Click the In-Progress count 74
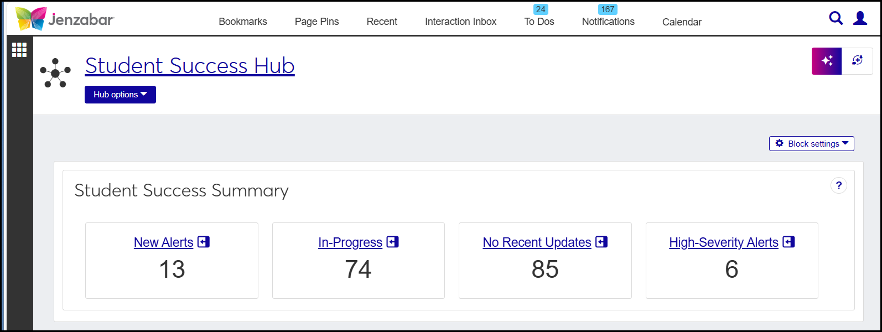882x332 pixels. (x=359, y=269)
